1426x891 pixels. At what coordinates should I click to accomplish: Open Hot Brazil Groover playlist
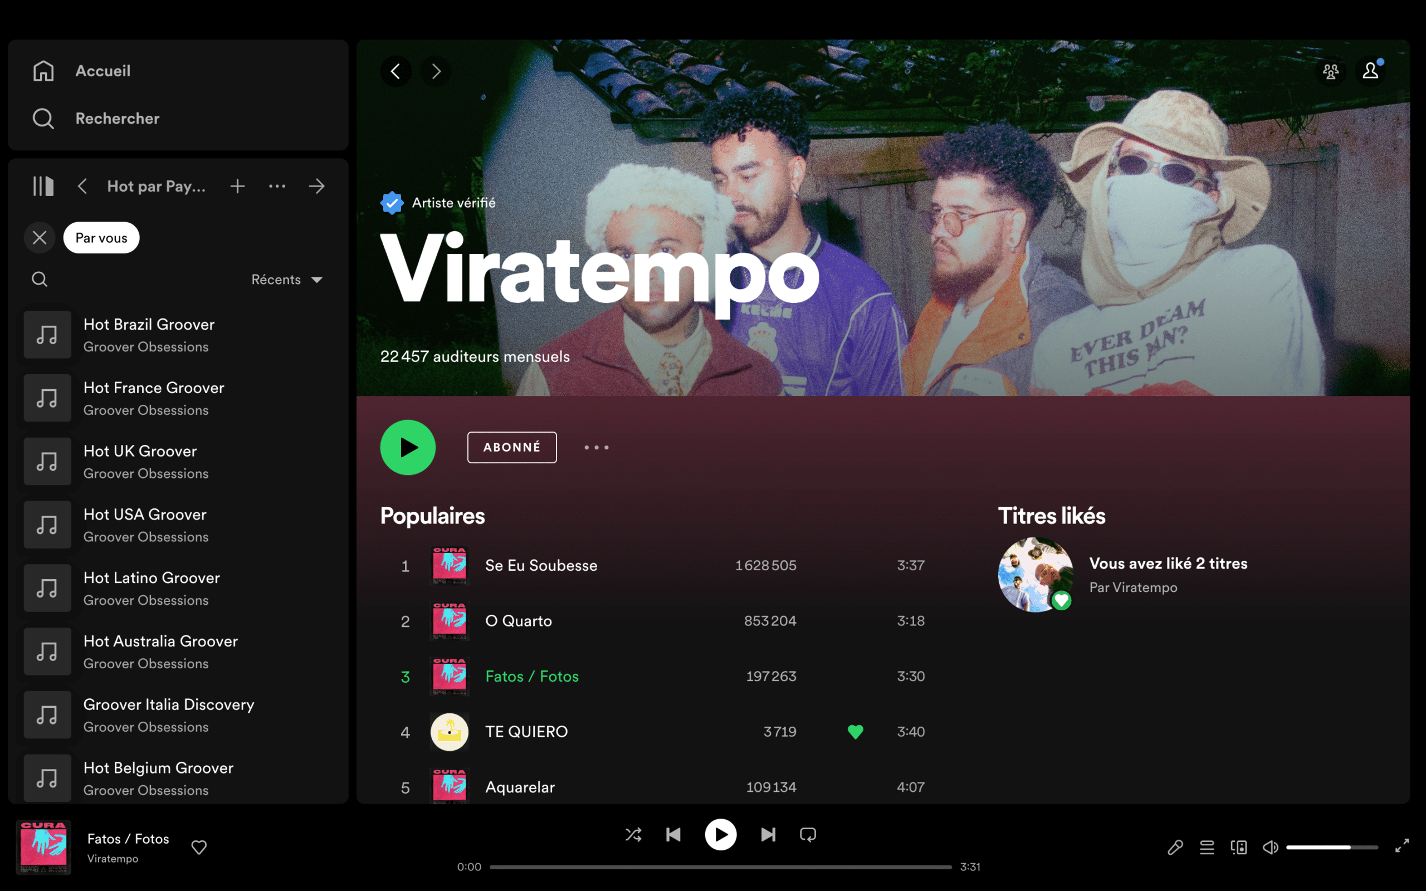[178, 335]
